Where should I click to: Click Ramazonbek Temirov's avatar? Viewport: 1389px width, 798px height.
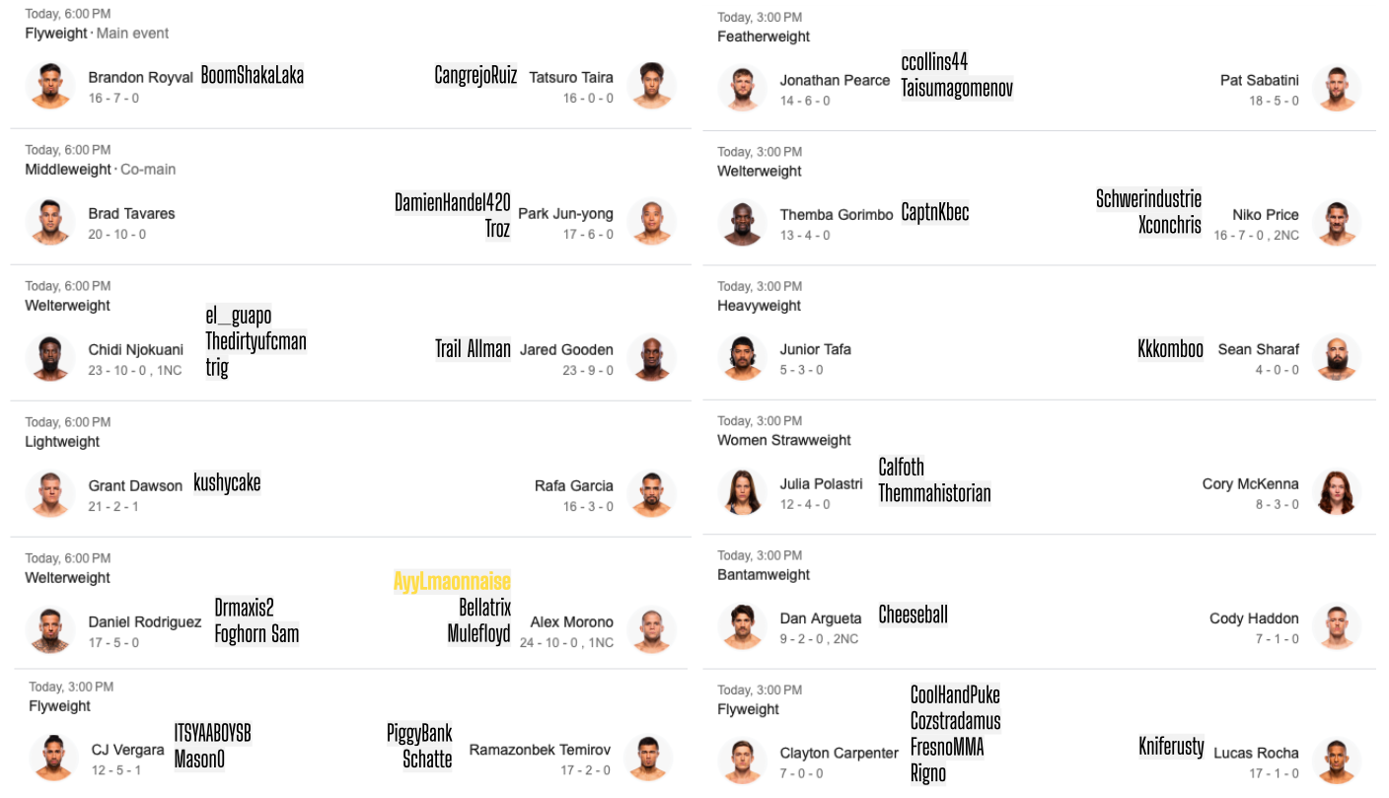[648, 759]
